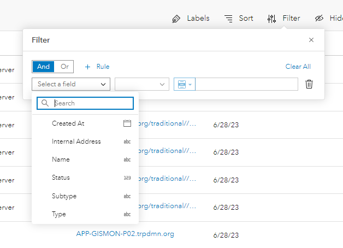Select the Status field option
The width and height of the screenshot is (343, 248).
61,178
